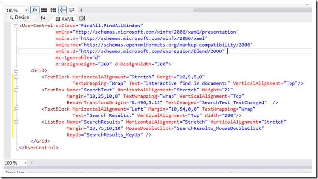Click Width="280" attribute
The width and height of the screenshot is (318, 179).
tap(220, 115)
